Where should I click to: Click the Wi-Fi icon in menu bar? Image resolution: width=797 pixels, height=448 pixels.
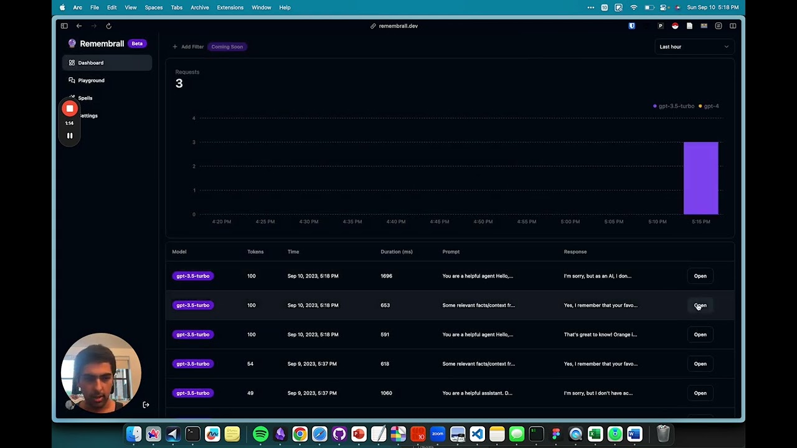tap(634, 7)
